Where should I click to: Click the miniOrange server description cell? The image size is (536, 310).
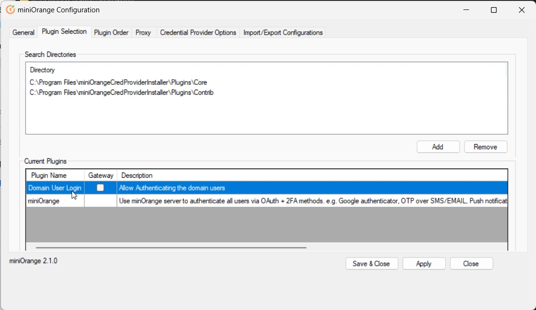click(x=313, y=201)
